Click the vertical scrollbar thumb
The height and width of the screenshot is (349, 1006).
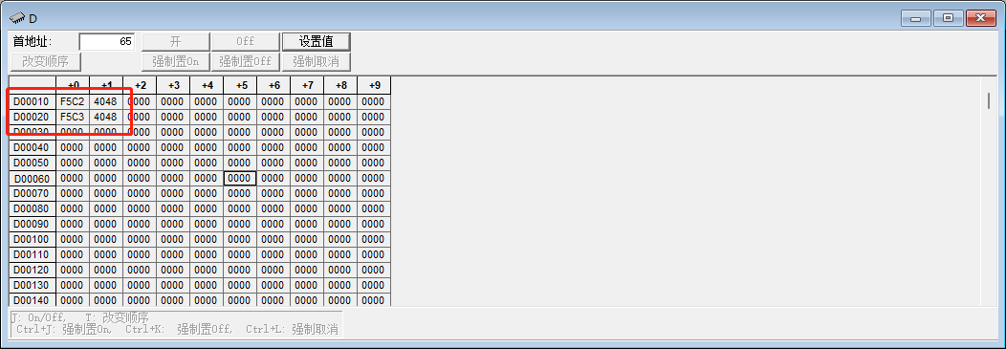[989, 100]
